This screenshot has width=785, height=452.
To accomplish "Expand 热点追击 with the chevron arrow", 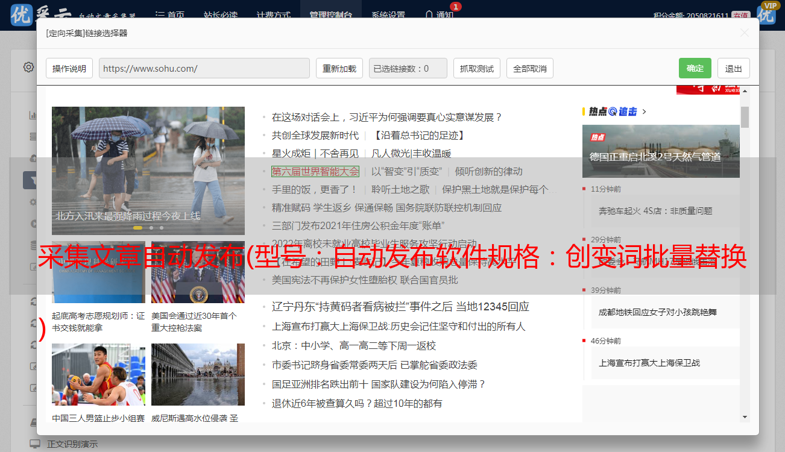I will 645,111.
